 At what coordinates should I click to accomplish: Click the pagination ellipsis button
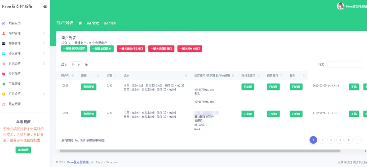pyautogui.click(x=358, y=140)
